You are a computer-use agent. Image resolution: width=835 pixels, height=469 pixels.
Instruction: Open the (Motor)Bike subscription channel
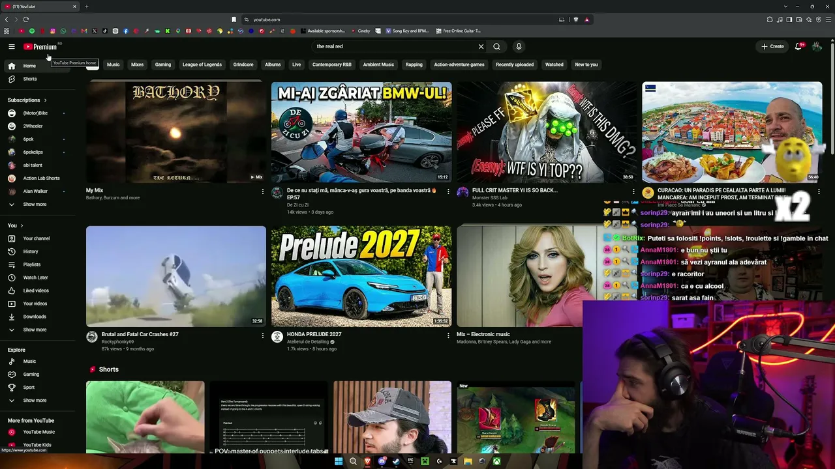pos(37,113)
